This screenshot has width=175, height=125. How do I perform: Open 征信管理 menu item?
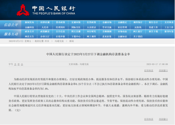pos(122,27)
